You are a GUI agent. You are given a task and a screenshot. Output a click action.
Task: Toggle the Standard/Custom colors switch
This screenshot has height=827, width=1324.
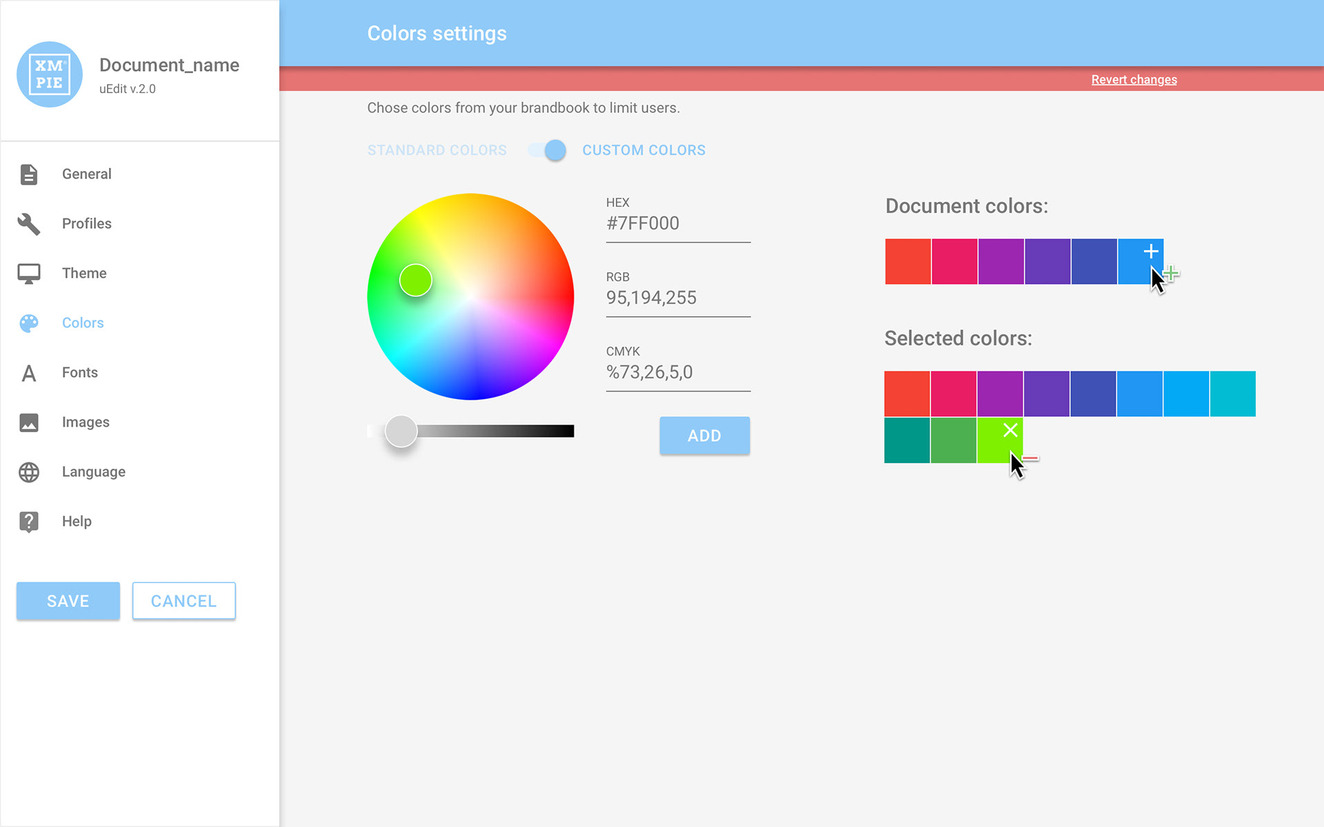[x=547, y=150]
